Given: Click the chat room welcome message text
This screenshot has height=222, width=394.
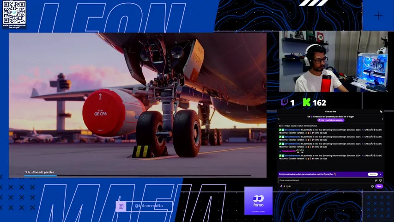Looking at the screenshot, I should [x=298, y=126].
